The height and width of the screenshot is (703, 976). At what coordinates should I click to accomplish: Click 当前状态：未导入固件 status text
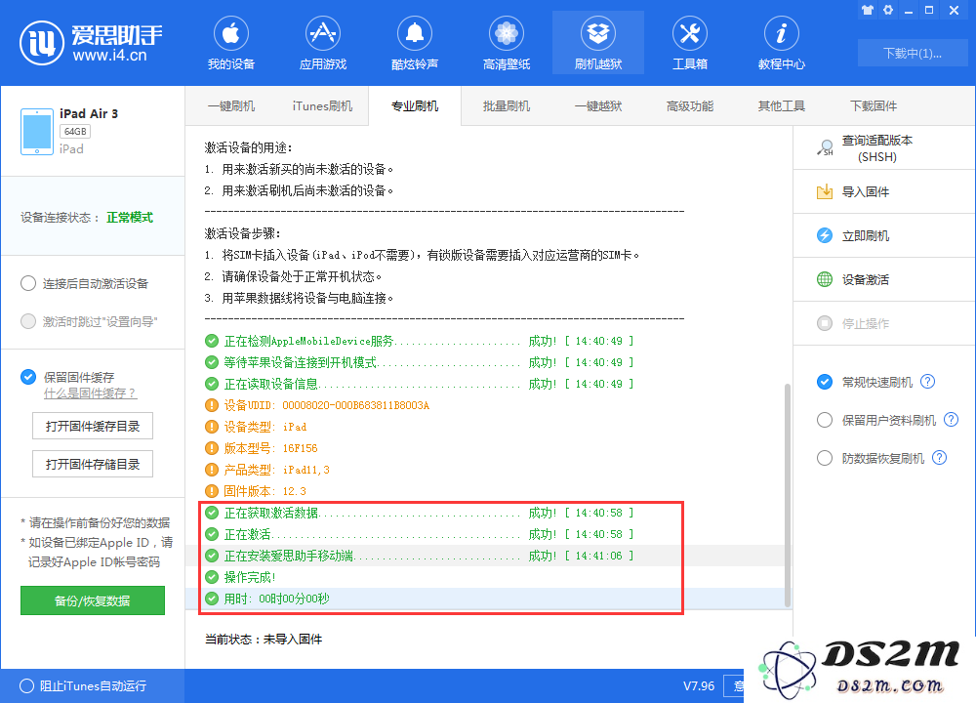[x=264, y=639]
